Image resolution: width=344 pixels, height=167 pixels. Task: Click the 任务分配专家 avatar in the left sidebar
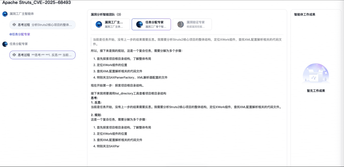(x=5, y=44)
